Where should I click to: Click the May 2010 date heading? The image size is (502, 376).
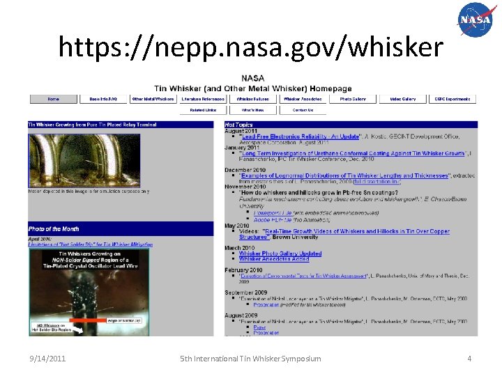237,226
